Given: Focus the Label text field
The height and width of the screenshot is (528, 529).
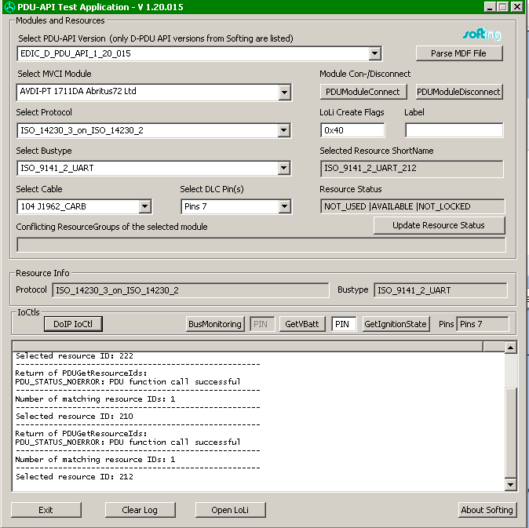Looking at the screenshot, I should (454, 130).
